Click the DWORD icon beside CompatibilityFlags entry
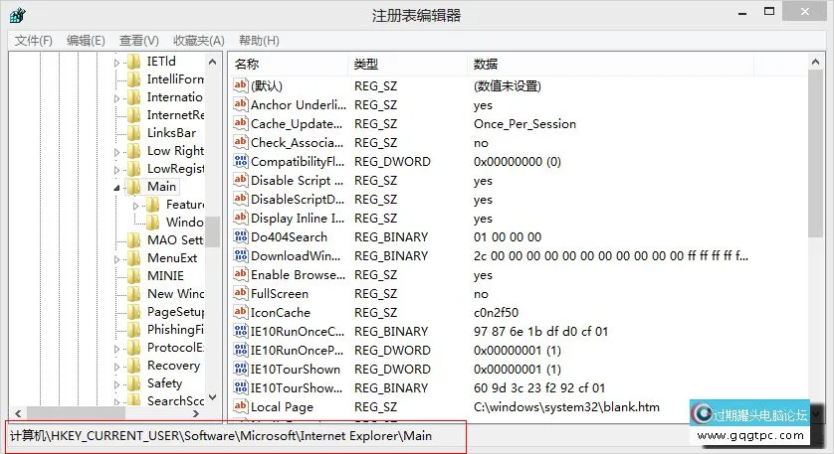The height and width of the screenshot is (454, 834). point(240,161)
